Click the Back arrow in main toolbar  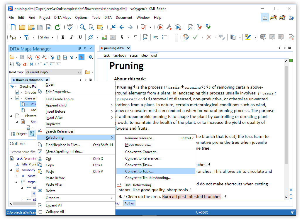point(122,27)
